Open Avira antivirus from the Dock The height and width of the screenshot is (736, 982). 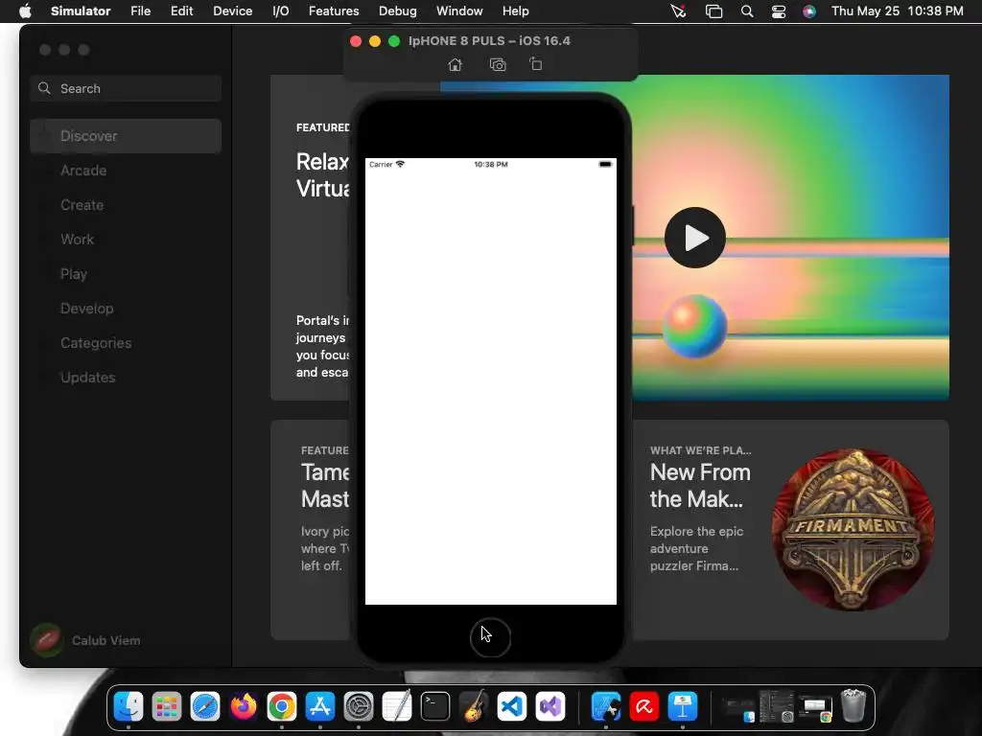pos(643,707)
